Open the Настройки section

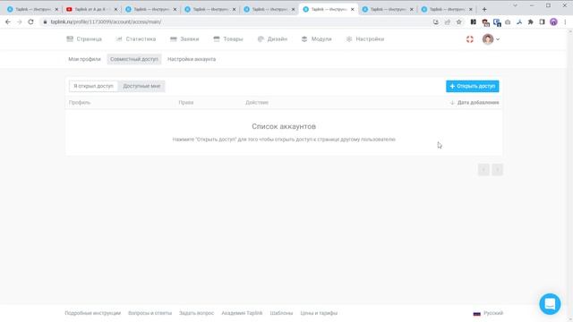pyautogui.click(x=364, y=39)
